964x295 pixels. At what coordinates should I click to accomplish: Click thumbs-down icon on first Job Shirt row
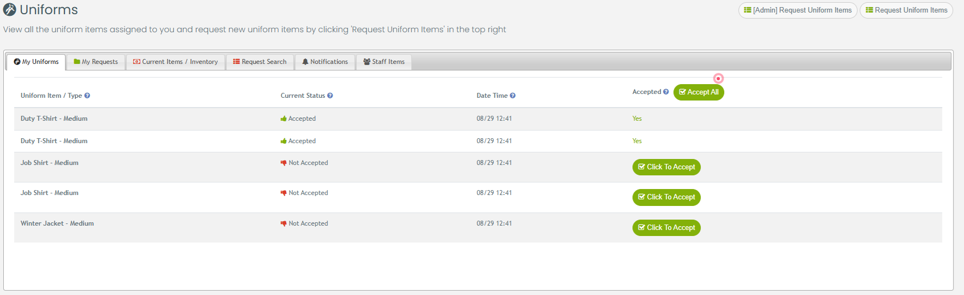pyautogui.click(x=283, y=163)
